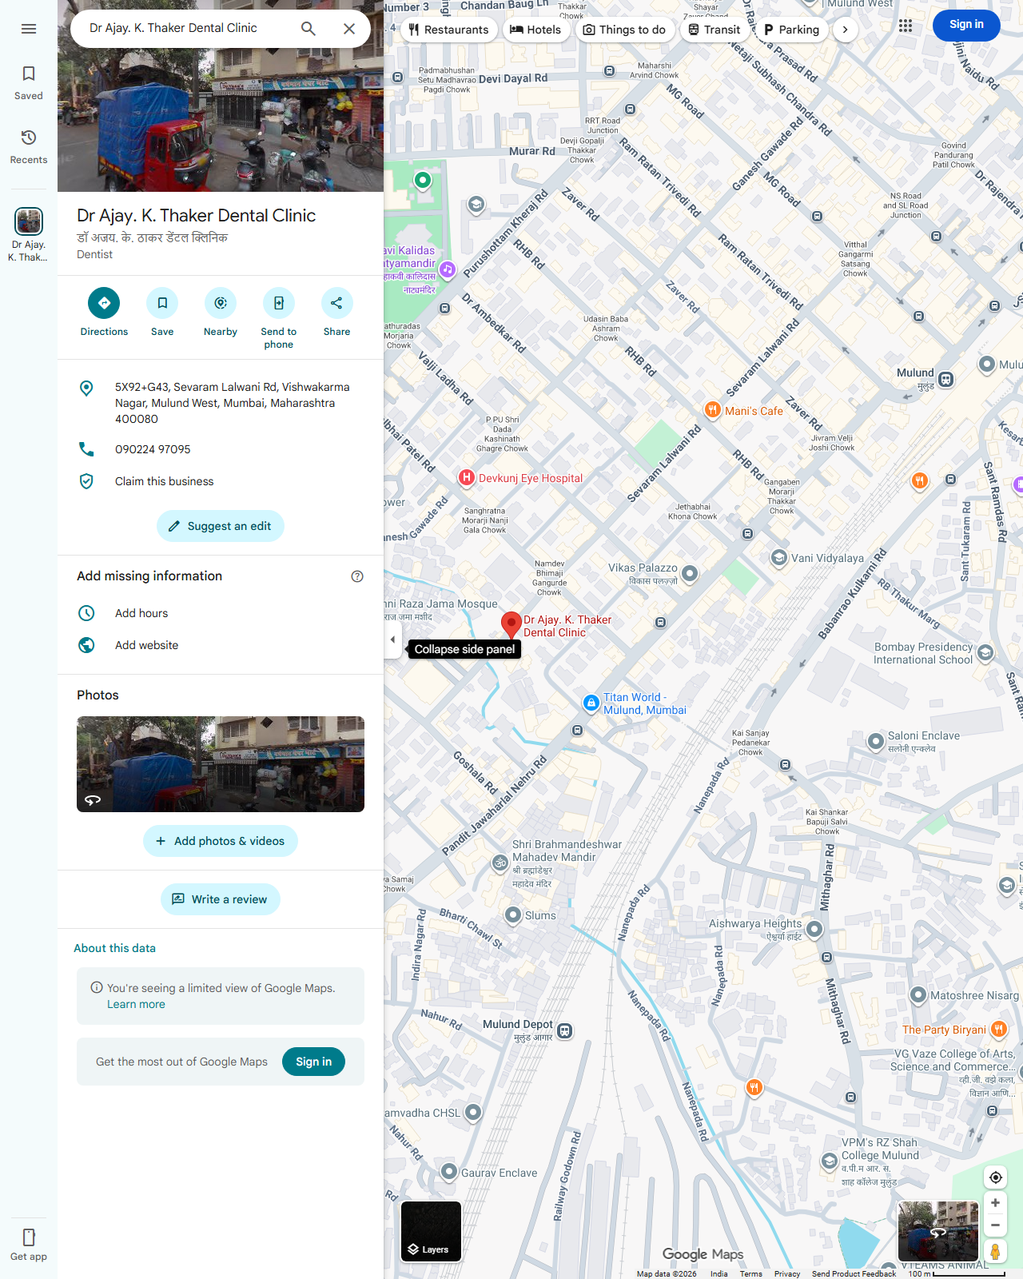The image size is (1023, 1279).
Task: Open the hamburger main menu
Action: click(29, 29)
